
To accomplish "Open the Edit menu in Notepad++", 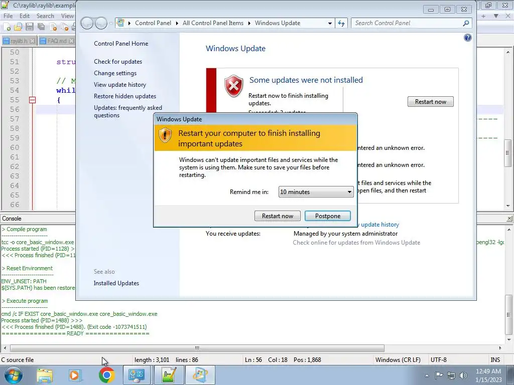I will 24,16.
